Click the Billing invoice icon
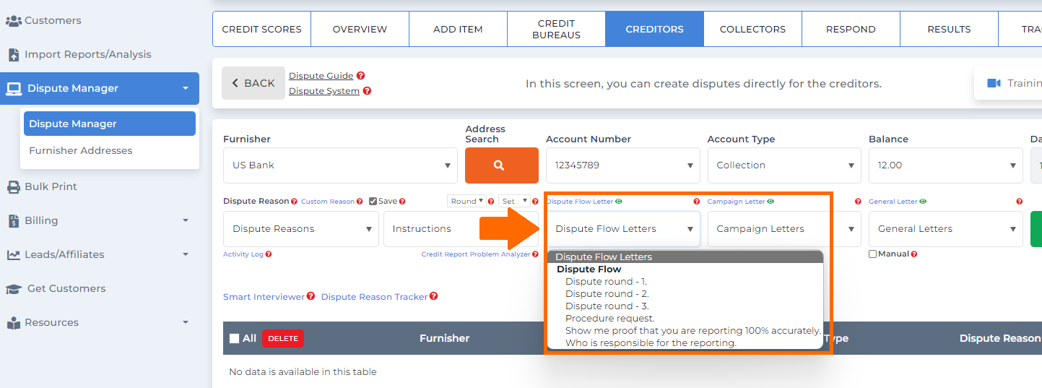 pos(13,221)
